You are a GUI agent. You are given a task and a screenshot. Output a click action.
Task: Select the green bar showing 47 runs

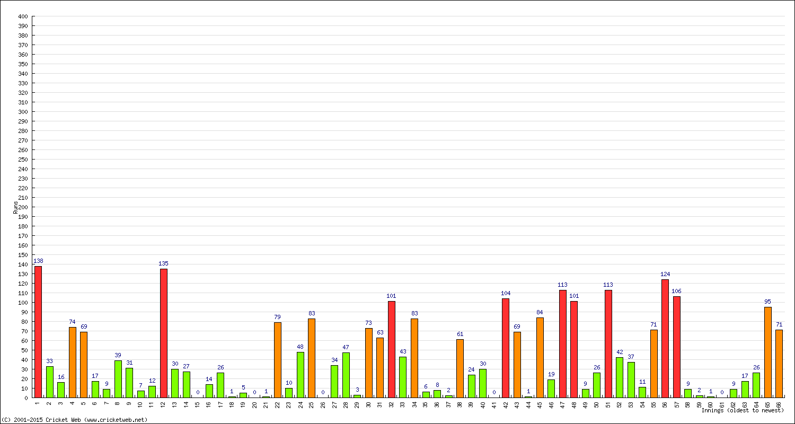click(x=346, y=375)
